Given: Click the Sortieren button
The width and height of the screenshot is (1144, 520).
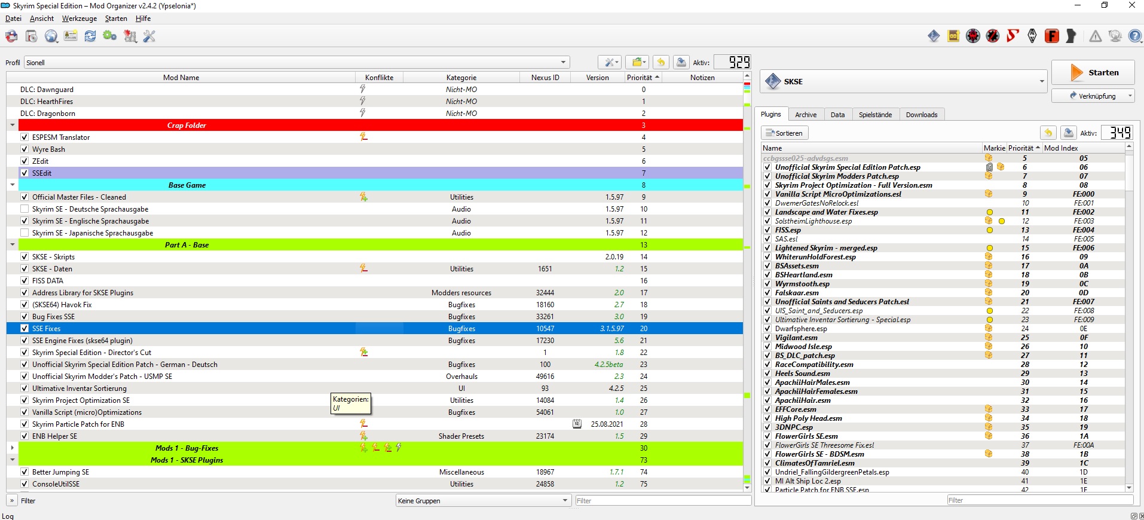Looking at the screenshot, I should pyautogui.click(x=784, y=133).
